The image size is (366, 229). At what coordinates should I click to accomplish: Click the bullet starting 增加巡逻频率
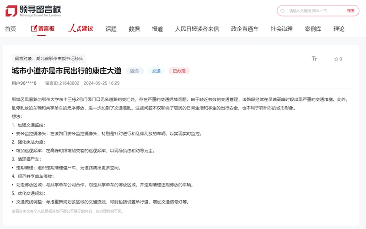tap(83, 151)
